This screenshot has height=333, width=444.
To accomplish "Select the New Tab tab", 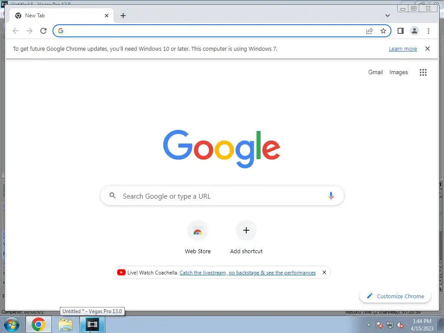I will [x=62, y=16].
